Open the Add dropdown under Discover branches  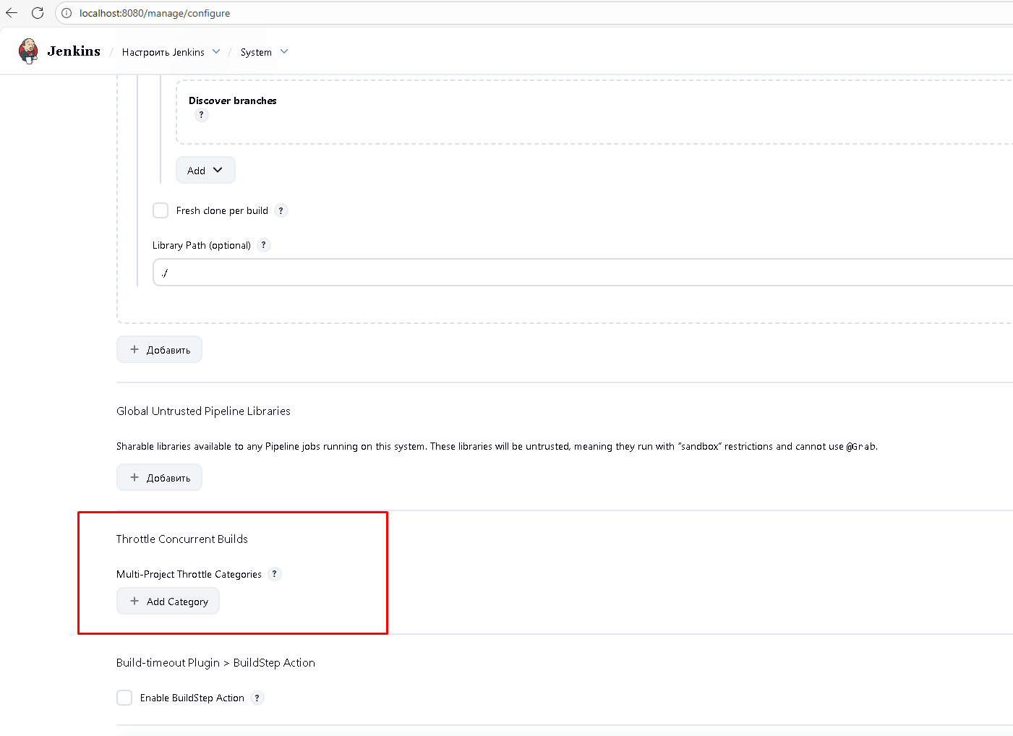point(205,171)
